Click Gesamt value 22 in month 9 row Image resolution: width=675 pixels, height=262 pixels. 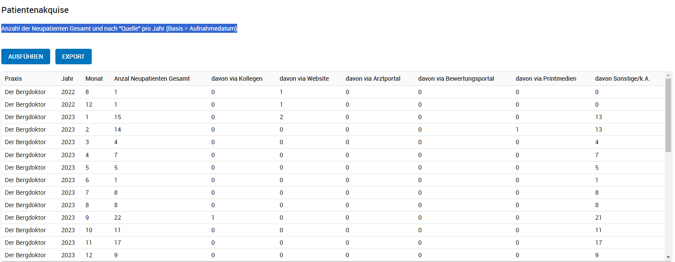118,218
